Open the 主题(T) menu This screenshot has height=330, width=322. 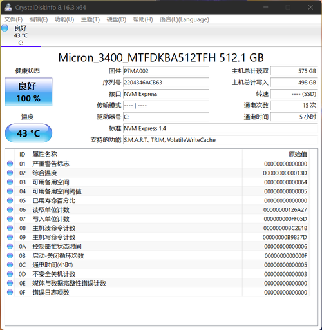pyautogui.click(x=90, y=19)
